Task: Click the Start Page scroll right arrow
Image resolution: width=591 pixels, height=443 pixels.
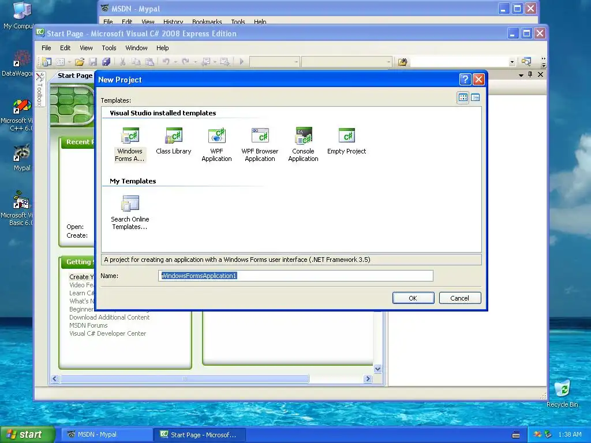Action: click(368, 378)
